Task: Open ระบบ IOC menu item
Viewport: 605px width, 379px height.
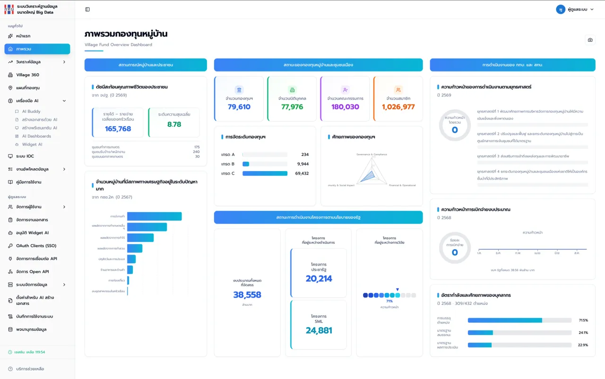Action: (x=37, y=156)
